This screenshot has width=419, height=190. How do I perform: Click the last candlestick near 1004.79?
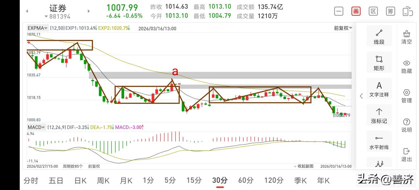(345, 114)
